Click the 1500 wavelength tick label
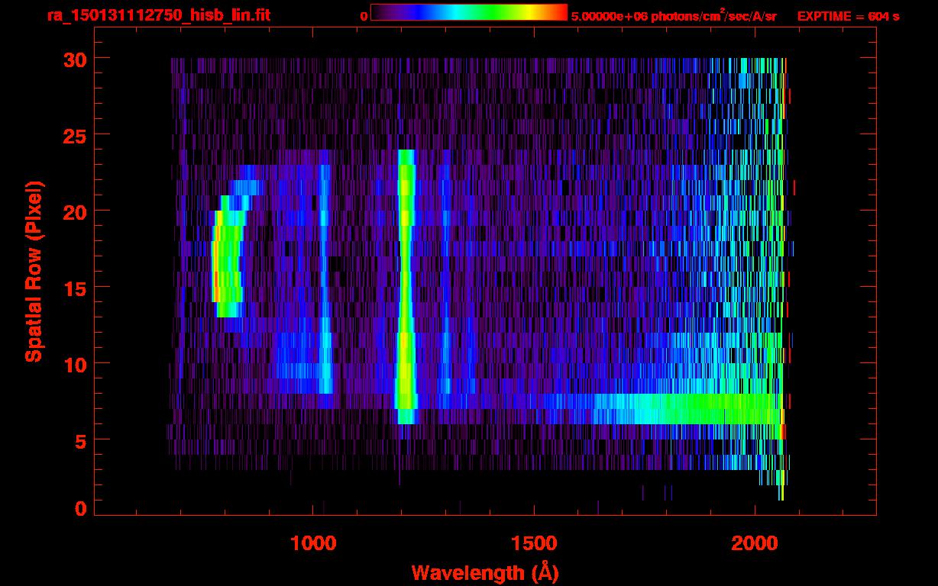Screen dimensions: 938x586 click(534, 543)
